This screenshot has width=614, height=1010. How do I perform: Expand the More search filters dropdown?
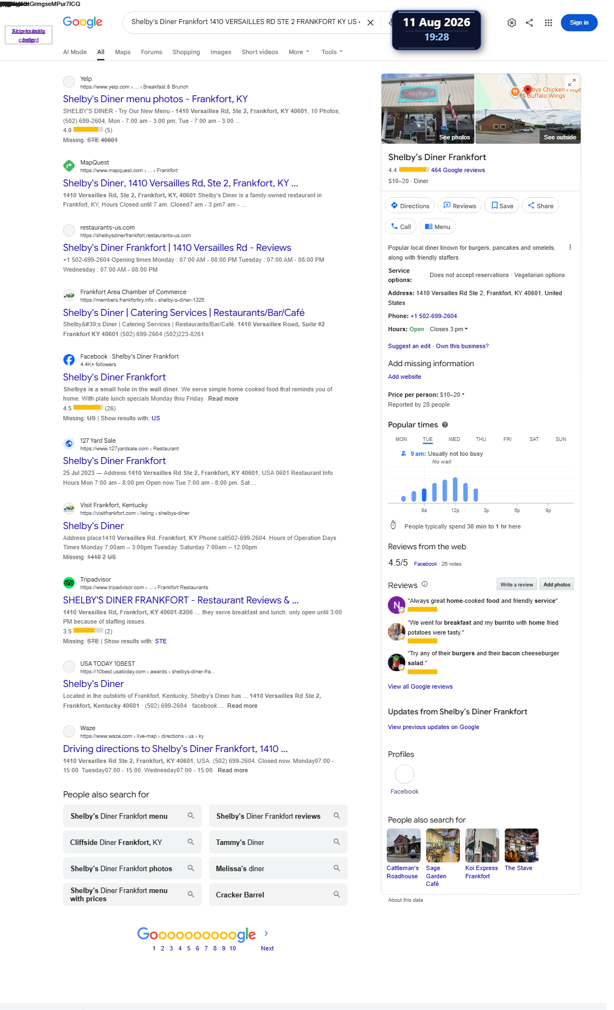299,52
